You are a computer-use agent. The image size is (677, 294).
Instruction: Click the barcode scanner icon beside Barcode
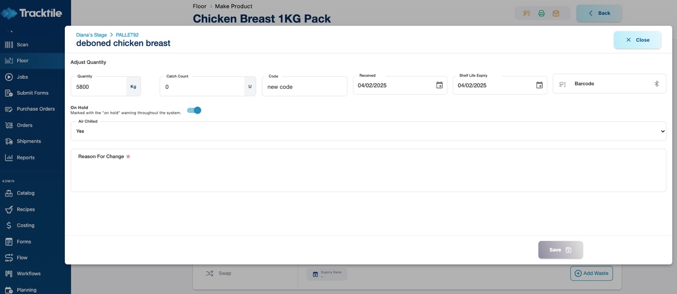pyautogui.click(x=562, y=84)
